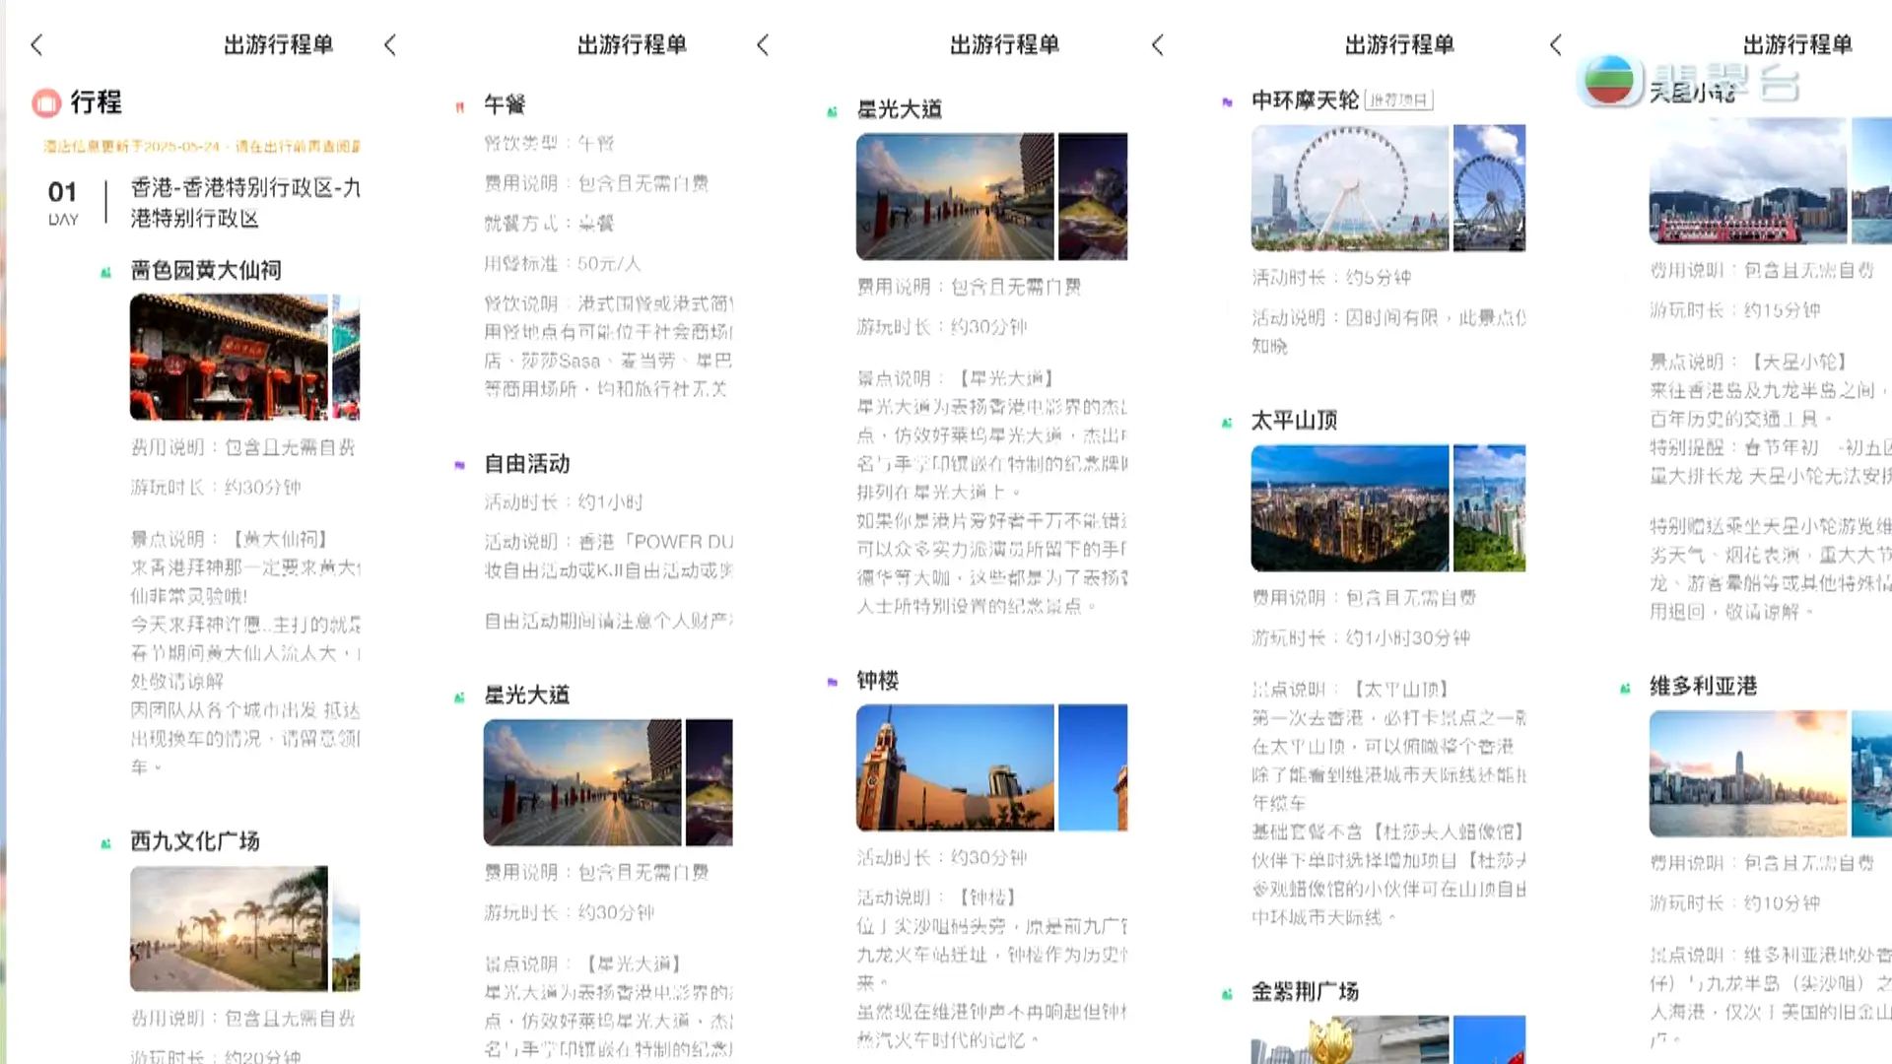Click the marker icon beside 西九文化广场
Screen dimensions: 1892x1064
106,843
